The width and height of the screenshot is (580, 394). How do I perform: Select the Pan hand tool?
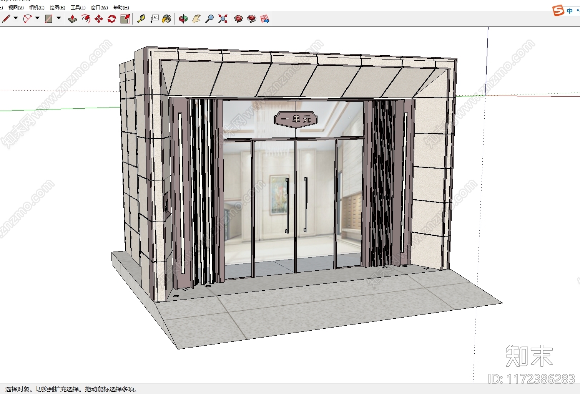pyautogui.click(x=196, y=19)
